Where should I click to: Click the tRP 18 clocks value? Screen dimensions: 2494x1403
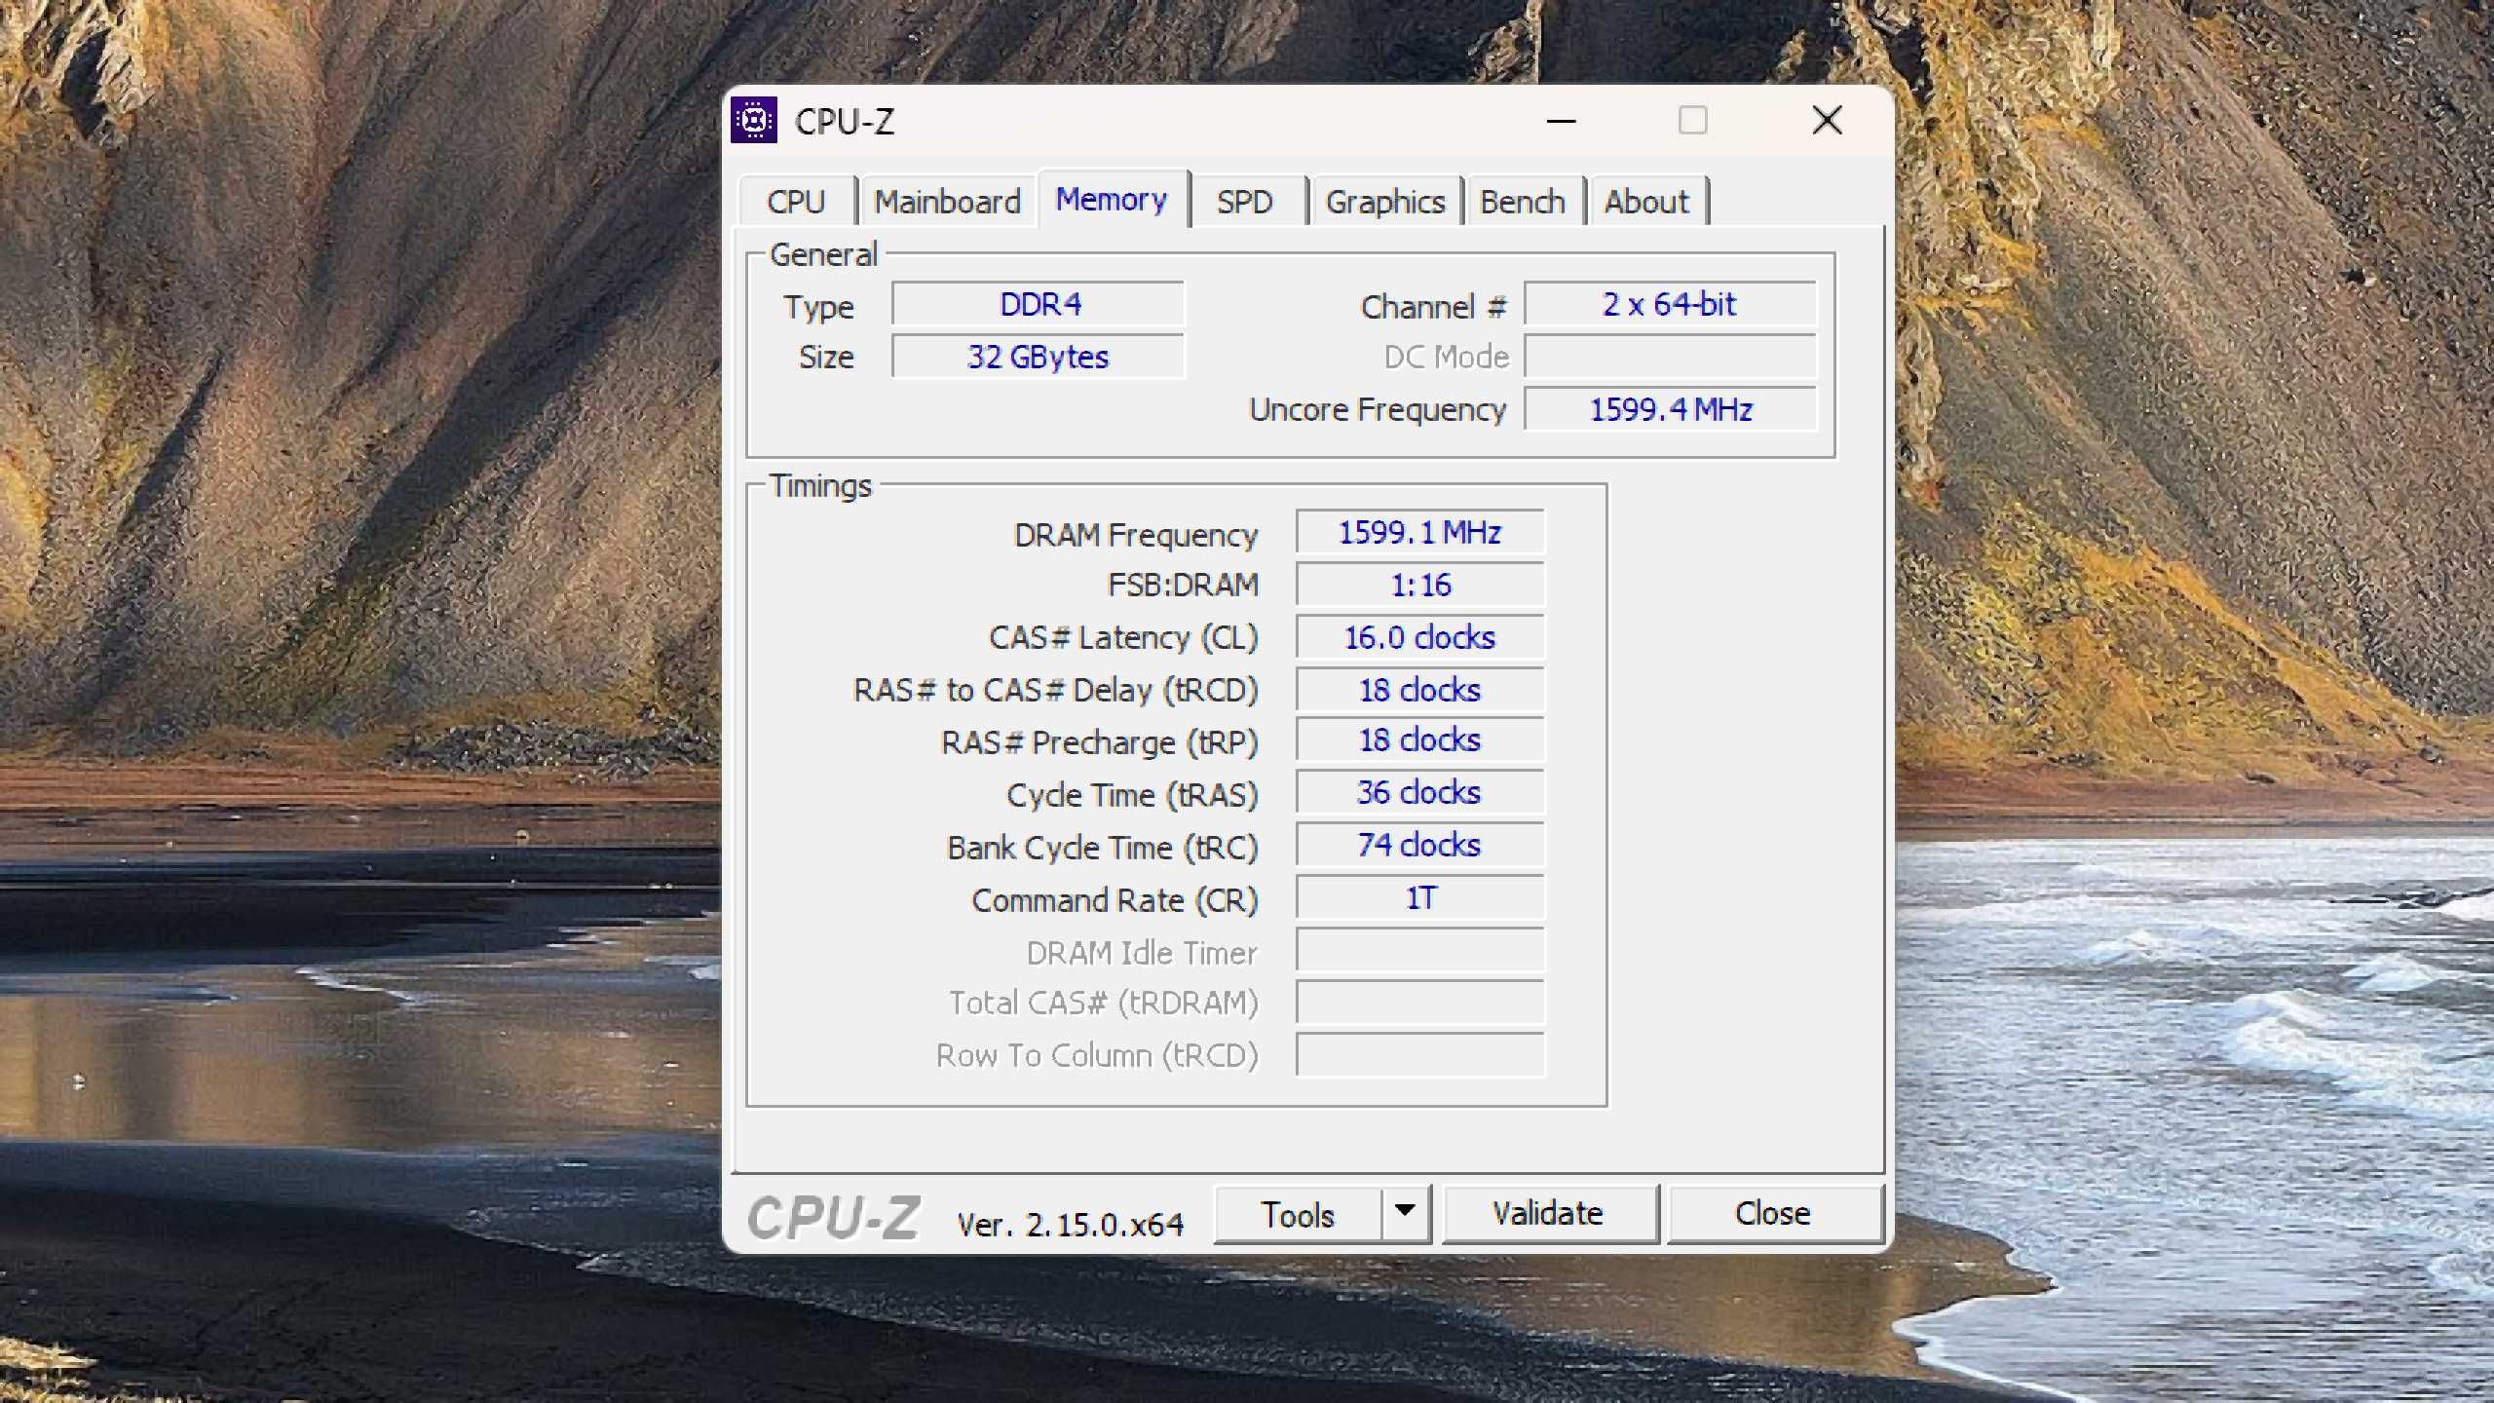(1419, 740)
